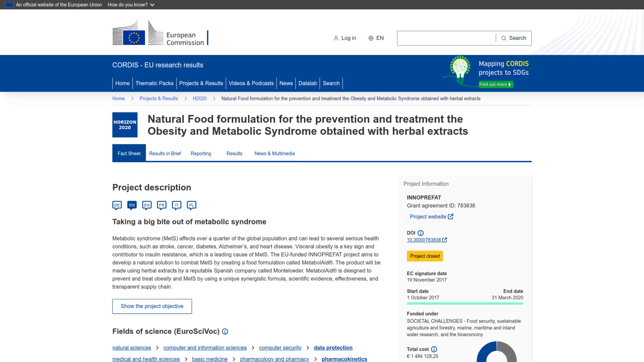The height and width of the screenshot is (362, 644).
Task: Click computer and information sciences link
Action: tap(205, 348)
